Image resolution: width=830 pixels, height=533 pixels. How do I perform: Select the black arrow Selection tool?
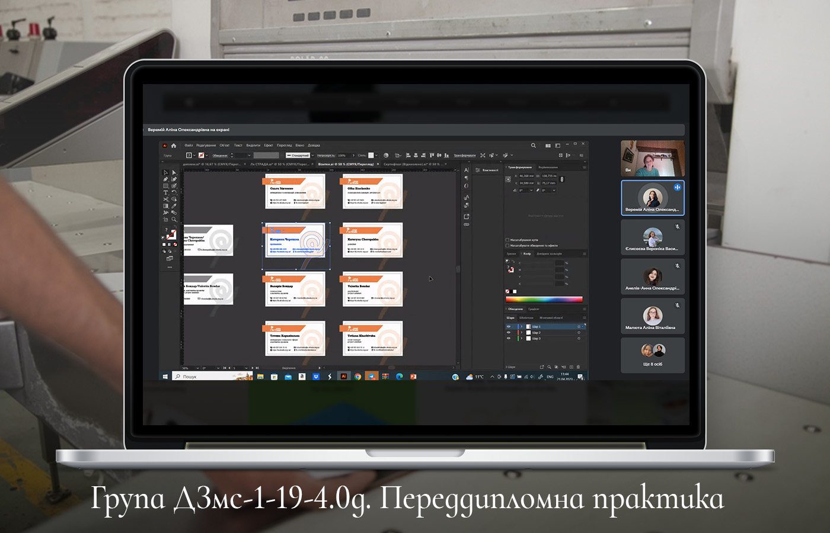[166, 172]
